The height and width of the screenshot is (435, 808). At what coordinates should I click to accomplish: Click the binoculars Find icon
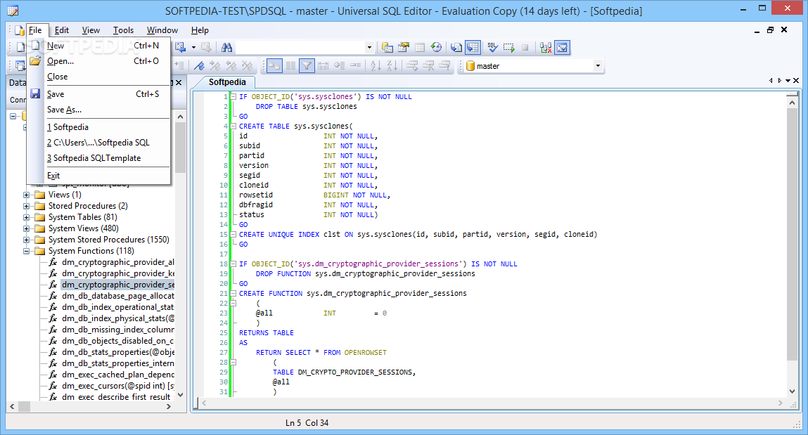[226, 48]
